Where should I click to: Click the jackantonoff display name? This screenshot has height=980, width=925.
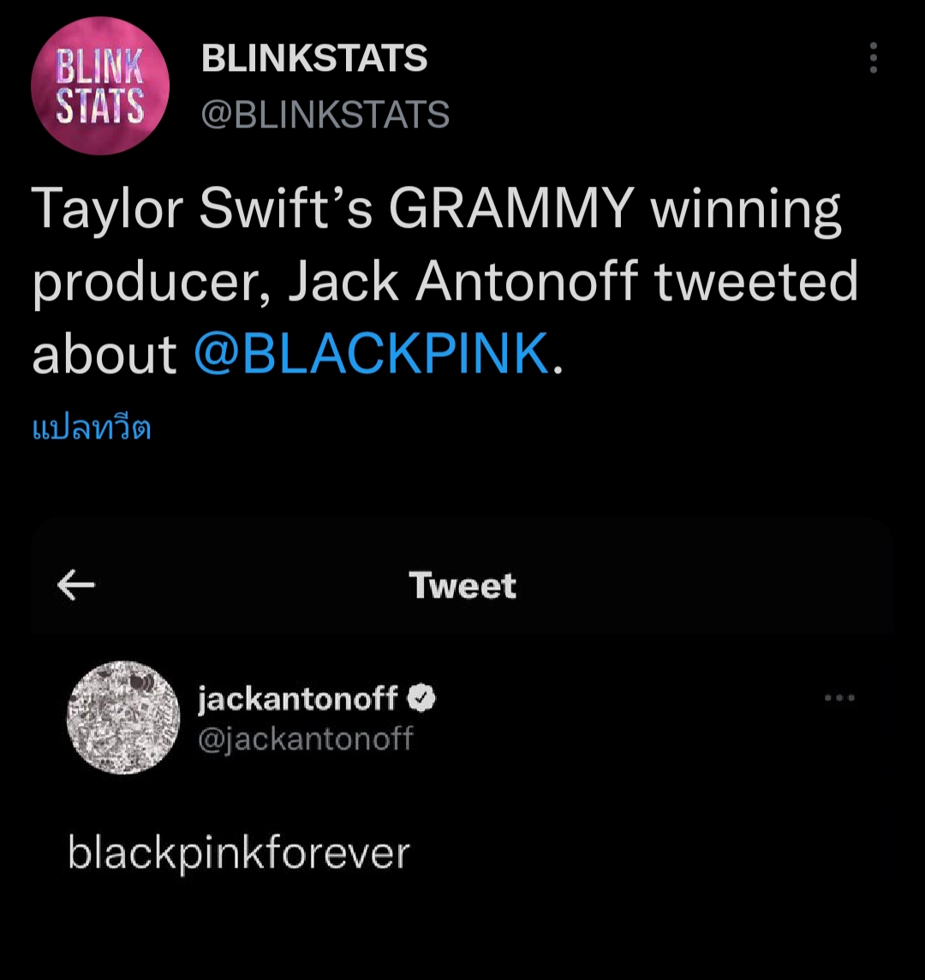pyautogui.click(x=298, y=700)
